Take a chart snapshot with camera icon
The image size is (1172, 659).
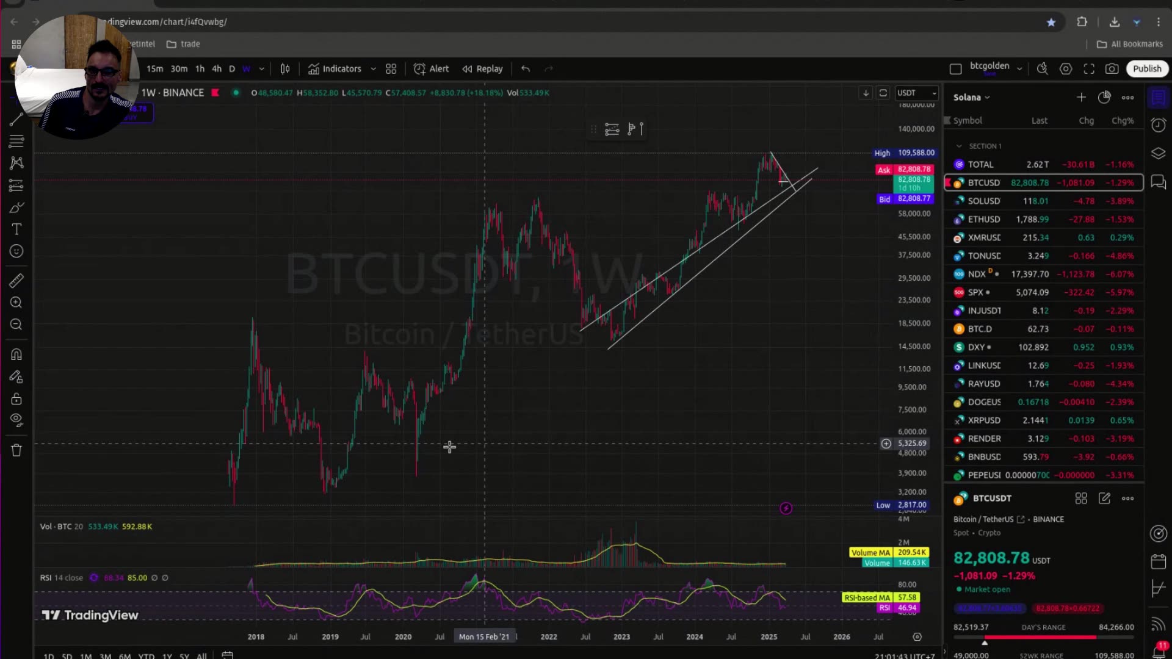1113,68
